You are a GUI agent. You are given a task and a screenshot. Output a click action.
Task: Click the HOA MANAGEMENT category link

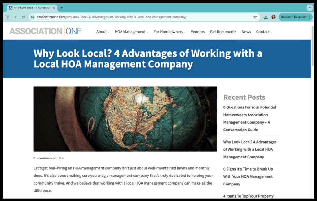click(x=46, y=158)
